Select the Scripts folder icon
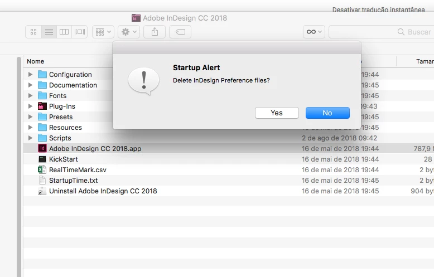The height and width of the screenshot is (277, 434). coord(42,138)
